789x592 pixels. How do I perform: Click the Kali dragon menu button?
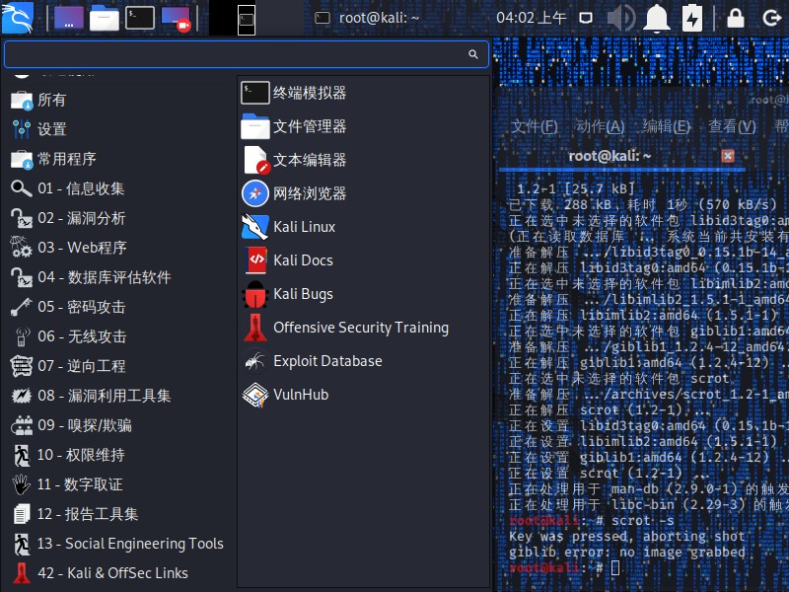tap(18, 17)
